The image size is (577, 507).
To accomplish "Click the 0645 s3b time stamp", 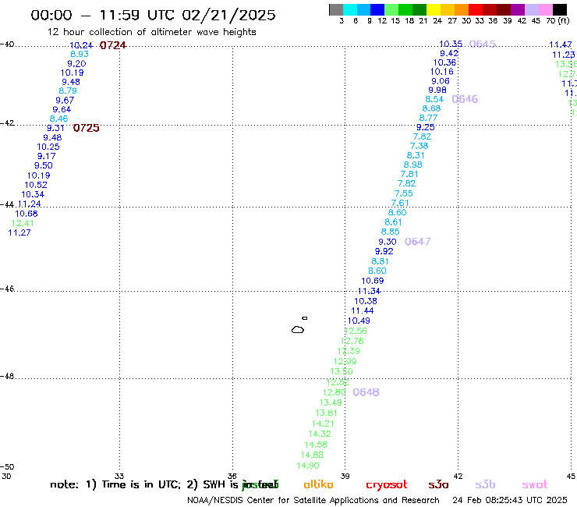I will [x=483, y=44].
